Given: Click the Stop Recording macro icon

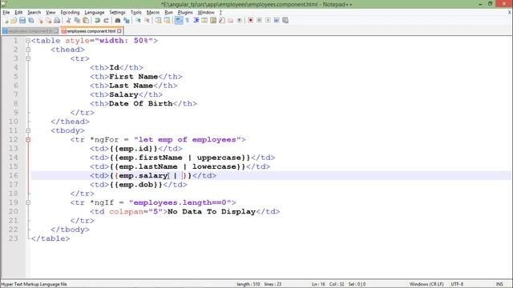Looking at the screenshot, I should [259, 21].
